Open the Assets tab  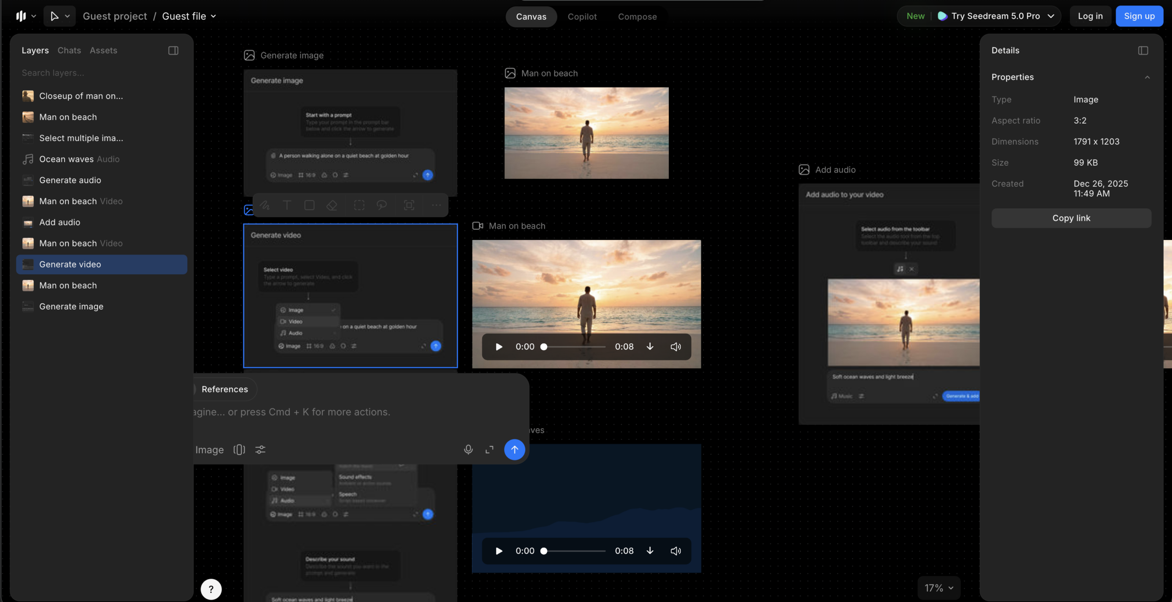103,50
